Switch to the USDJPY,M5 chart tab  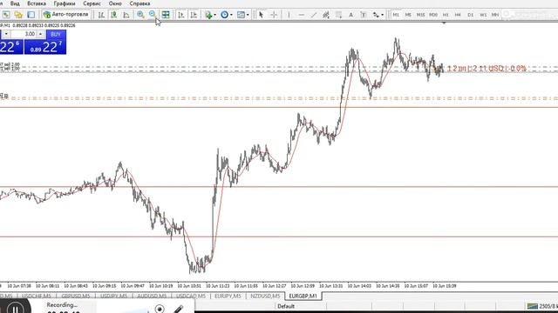(113, 296)
